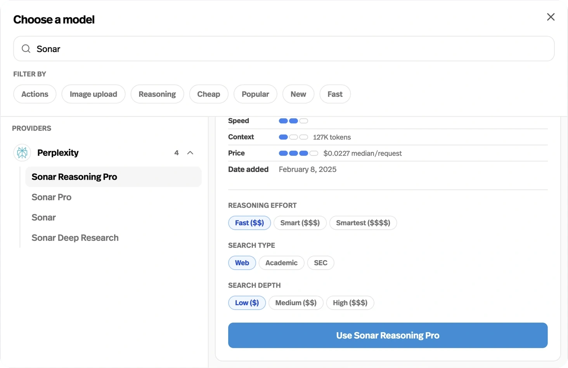Click the $0.0227 median/request price text

click(363, 153)
